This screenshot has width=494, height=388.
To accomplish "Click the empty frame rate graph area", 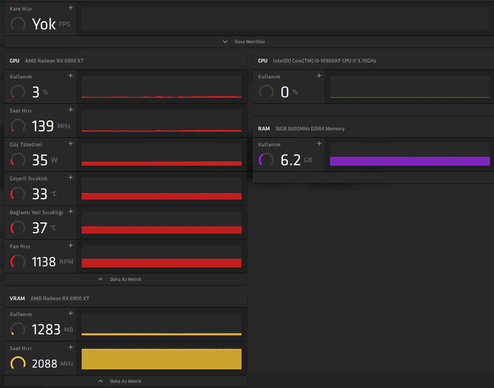I will 285,19.
